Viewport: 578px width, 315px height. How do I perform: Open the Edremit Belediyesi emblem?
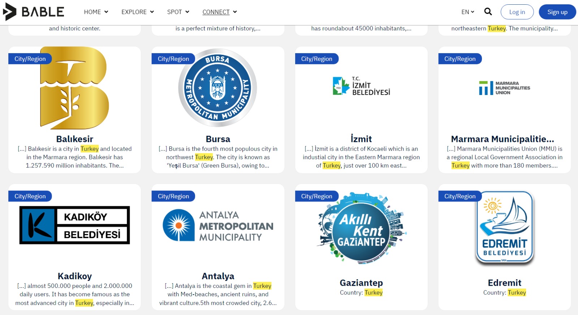(x=504, y=228)
